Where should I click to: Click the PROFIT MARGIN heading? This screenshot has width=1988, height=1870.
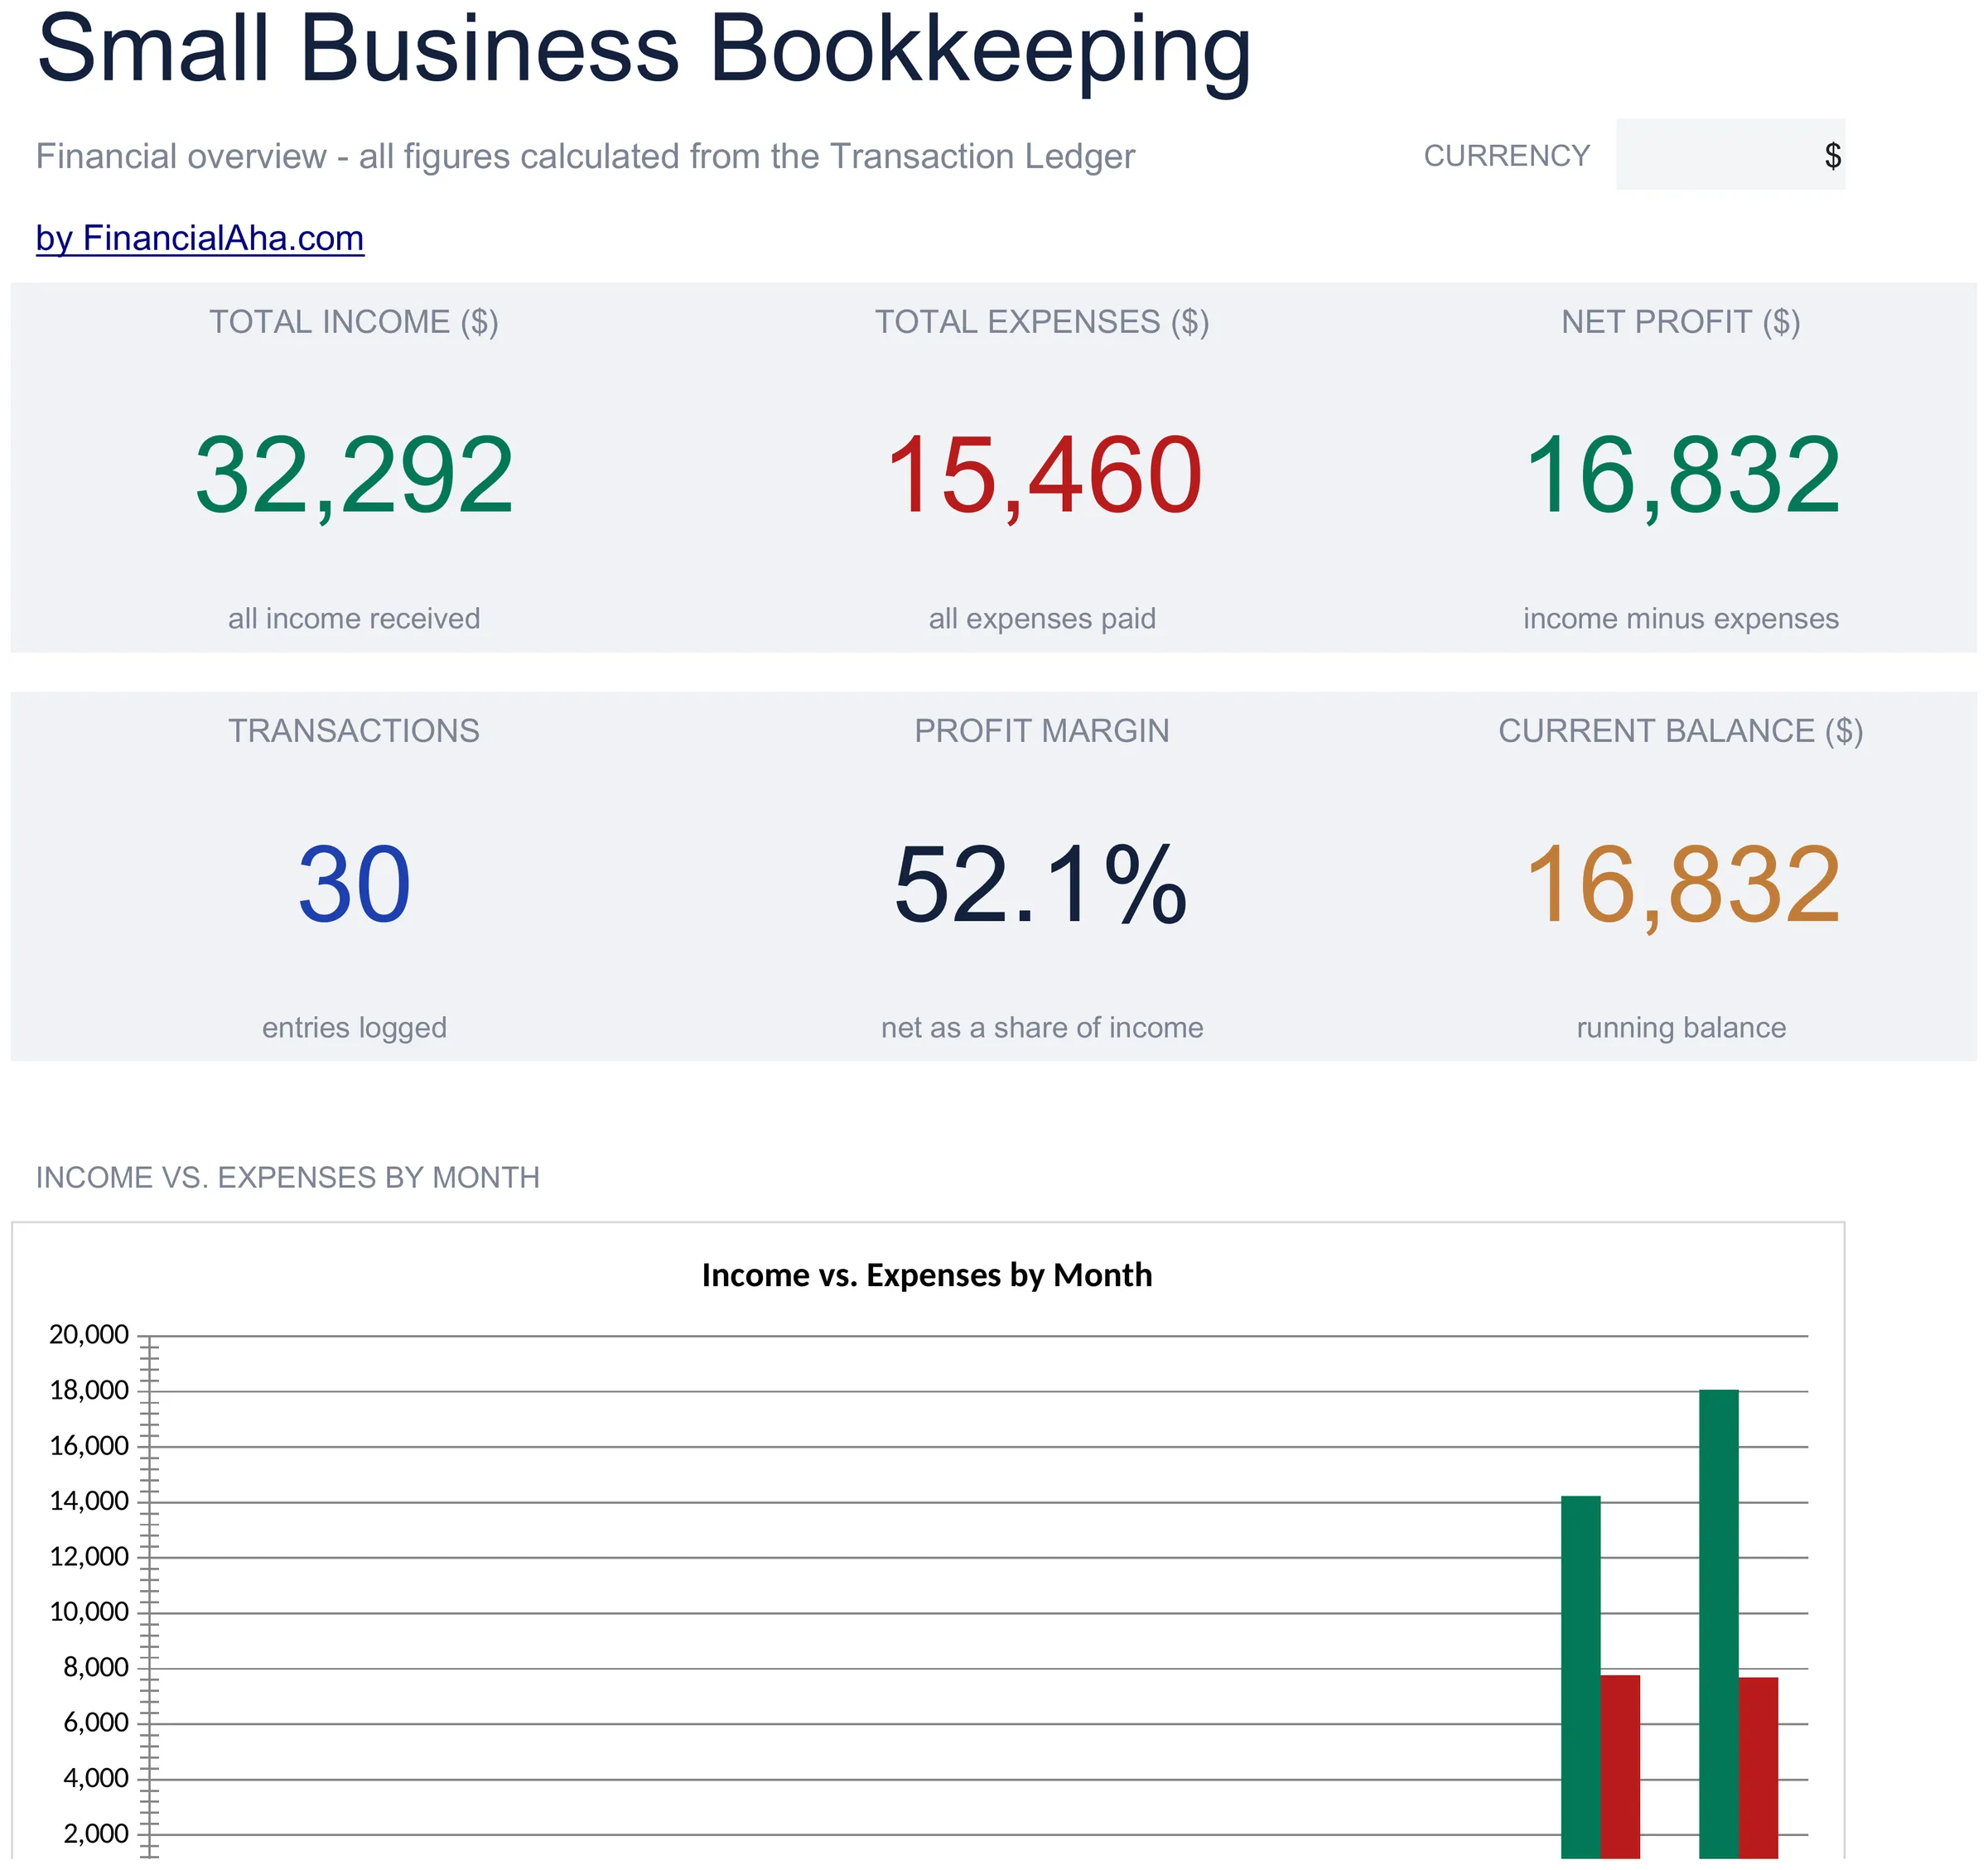(1042, 731)
